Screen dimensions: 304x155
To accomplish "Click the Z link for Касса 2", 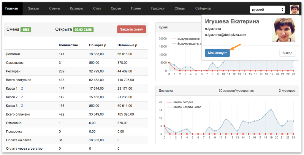I will coord(22,97).
